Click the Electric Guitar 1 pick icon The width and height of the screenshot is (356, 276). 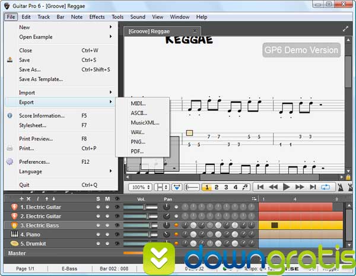point(14,207)
